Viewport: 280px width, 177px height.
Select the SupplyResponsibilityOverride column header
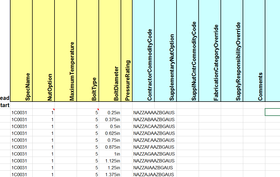232,51
